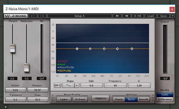Select Punch optimize mode
Screen dimensions: 179x109
[119, 99]
